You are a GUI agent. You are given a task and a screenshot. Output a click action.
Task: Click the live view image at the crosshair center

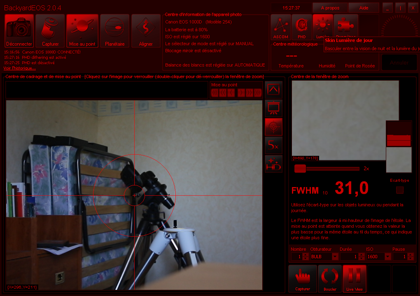pyautogui.click(x=135, y=195)
